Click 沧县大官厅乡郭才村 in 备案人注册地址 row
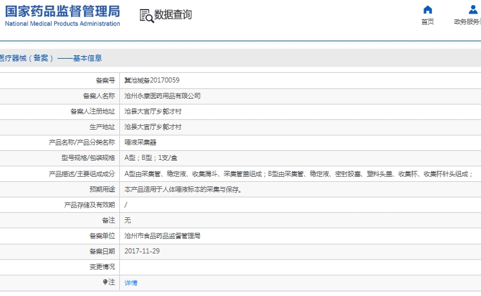Screen dimensions: 481x296 (x=153, y=112)
